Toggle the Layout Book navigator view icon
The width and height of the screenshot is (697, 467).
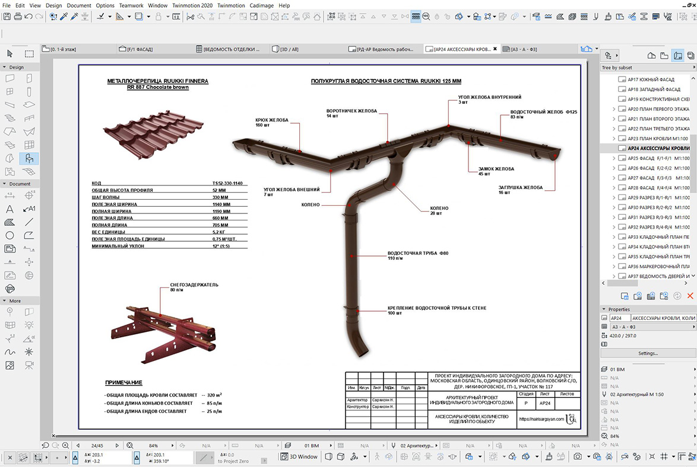click(678, 56)
